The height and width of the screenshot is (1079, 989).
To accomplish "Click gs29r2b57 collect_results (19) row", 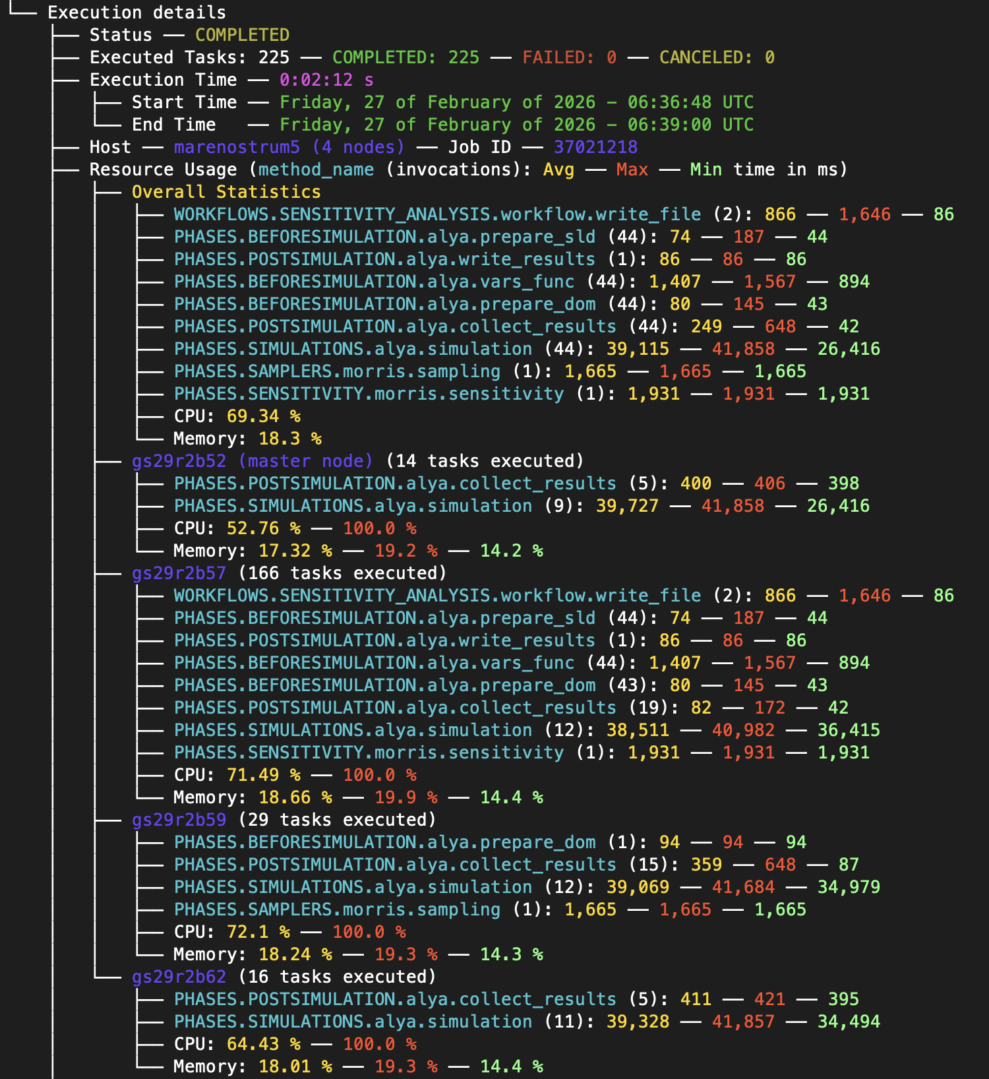I will (511, 708).
